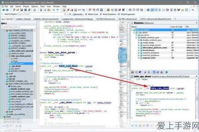Open the Project menu
199x132 pixels.
tap(26, 6)
